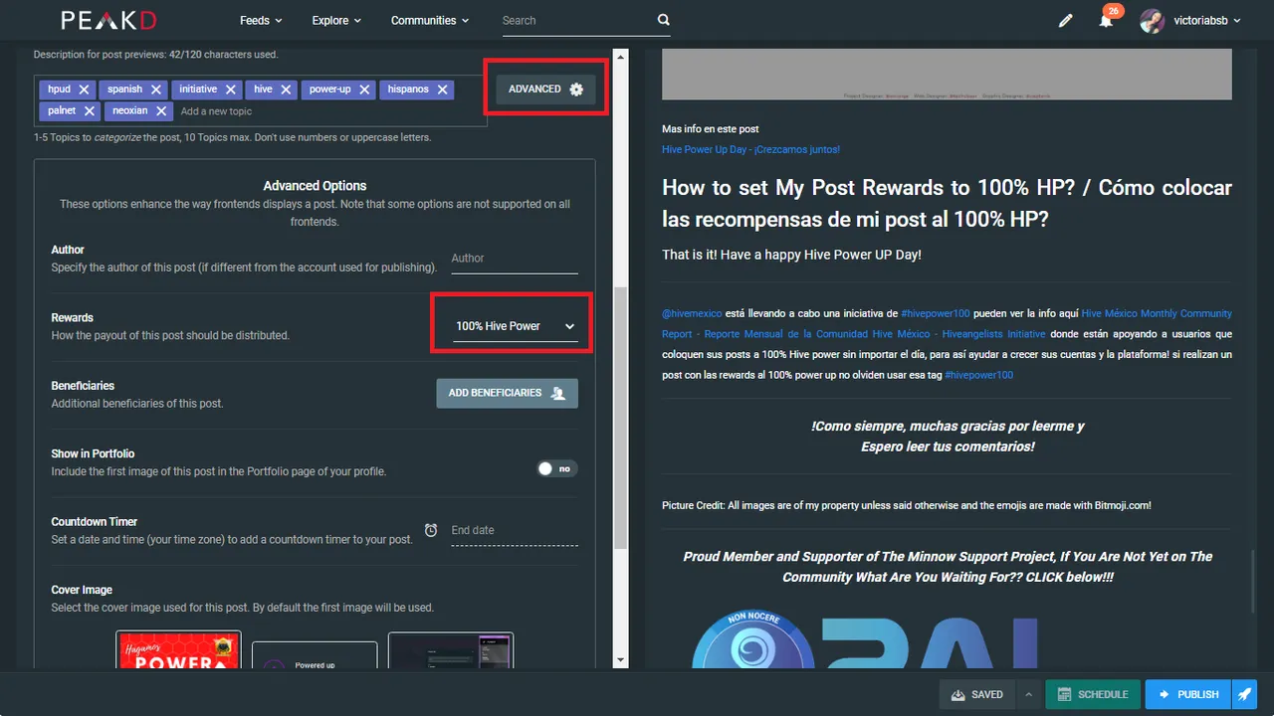The height and width of the screenshot is (716, 1274).
Task: Remove the palnet topic tag
Action: click(89, 111)
